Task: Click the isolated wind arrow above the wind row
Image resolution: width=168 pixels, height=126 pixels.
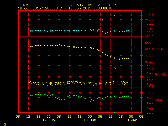Action: (114, 68)
